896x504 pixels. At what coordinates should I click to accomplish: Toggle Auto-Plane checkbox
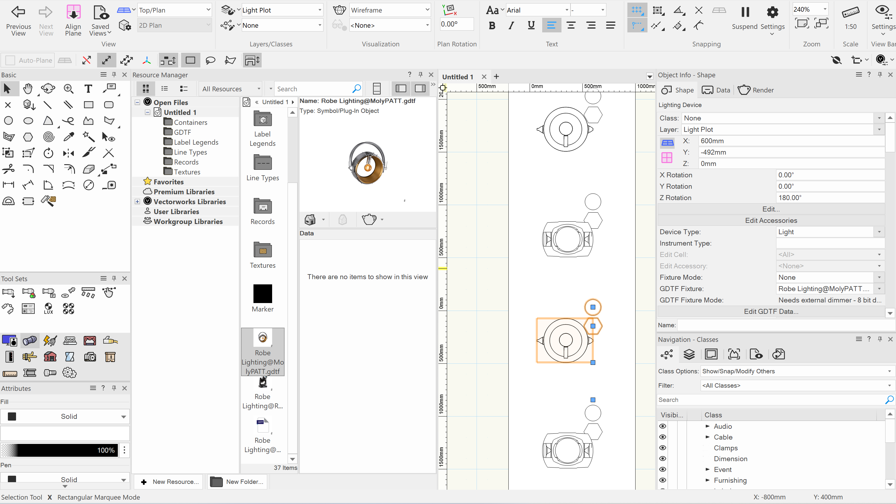pos(10,61)
